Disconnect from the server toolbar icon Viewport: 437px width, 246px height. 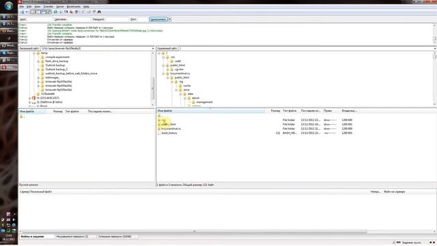tap(71, 12)
